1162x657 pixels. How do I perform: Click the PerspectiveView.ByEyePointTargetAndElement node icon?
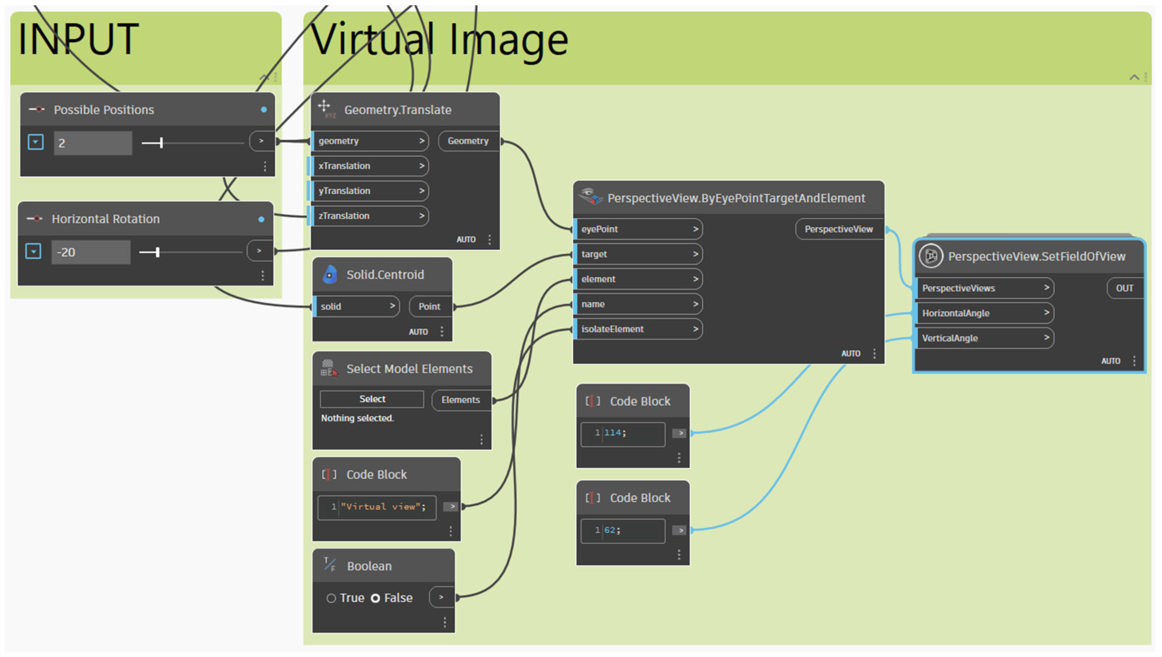[591, 197]
